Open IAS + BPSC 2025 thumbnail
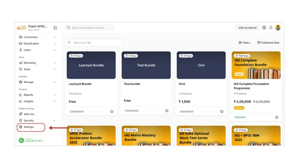299x168 pixels. coord(256,136)
